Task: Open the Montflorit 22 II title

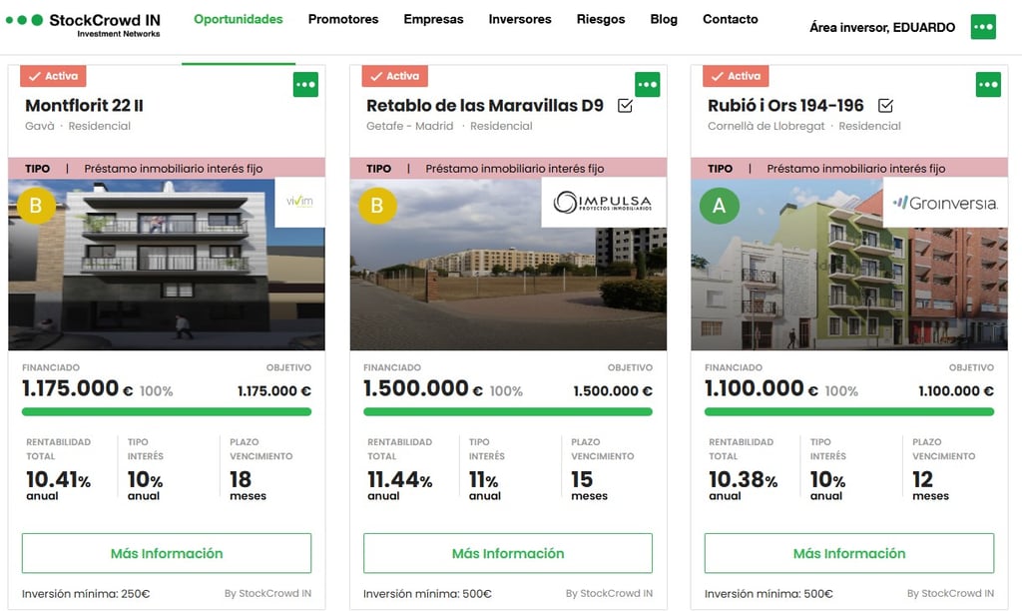Action: [x=84, y=106]
